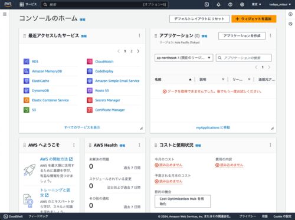The width and height of the screenshot is (295, 220).
Task: Click the view all services link
Action: pos(82,127)
